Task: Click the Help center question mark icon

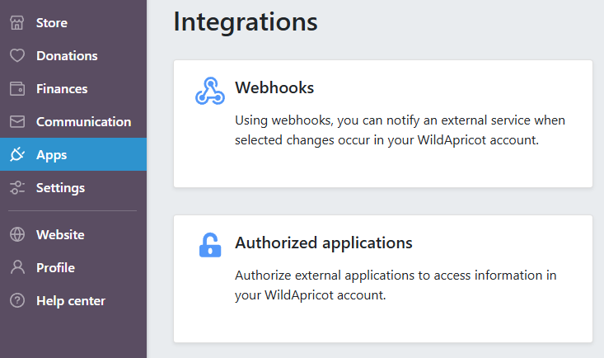Action: [x=17, y=301]
